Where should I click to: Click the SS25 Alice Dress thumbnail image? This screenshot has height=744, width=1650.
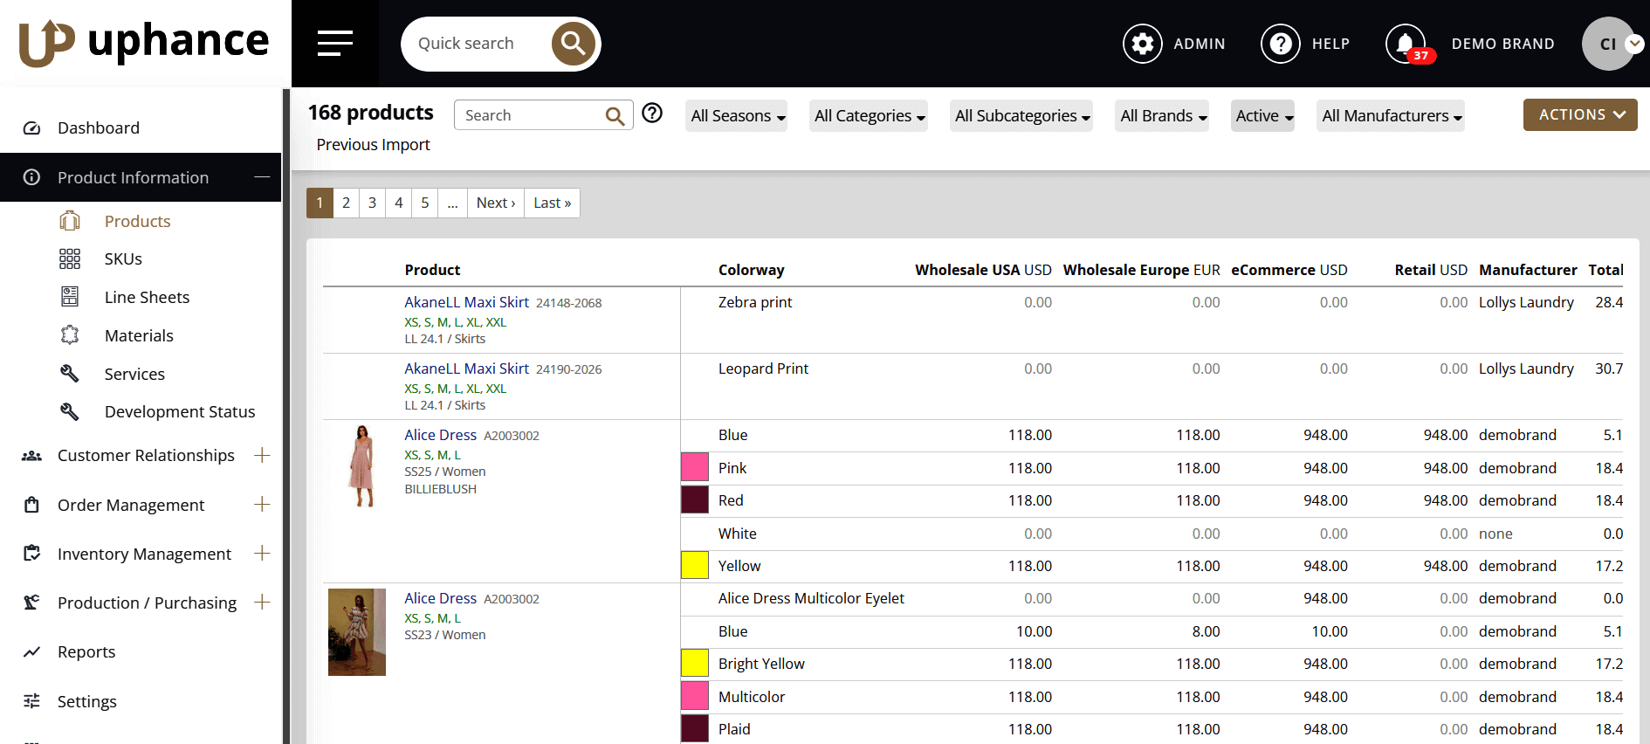click(361, 466)
